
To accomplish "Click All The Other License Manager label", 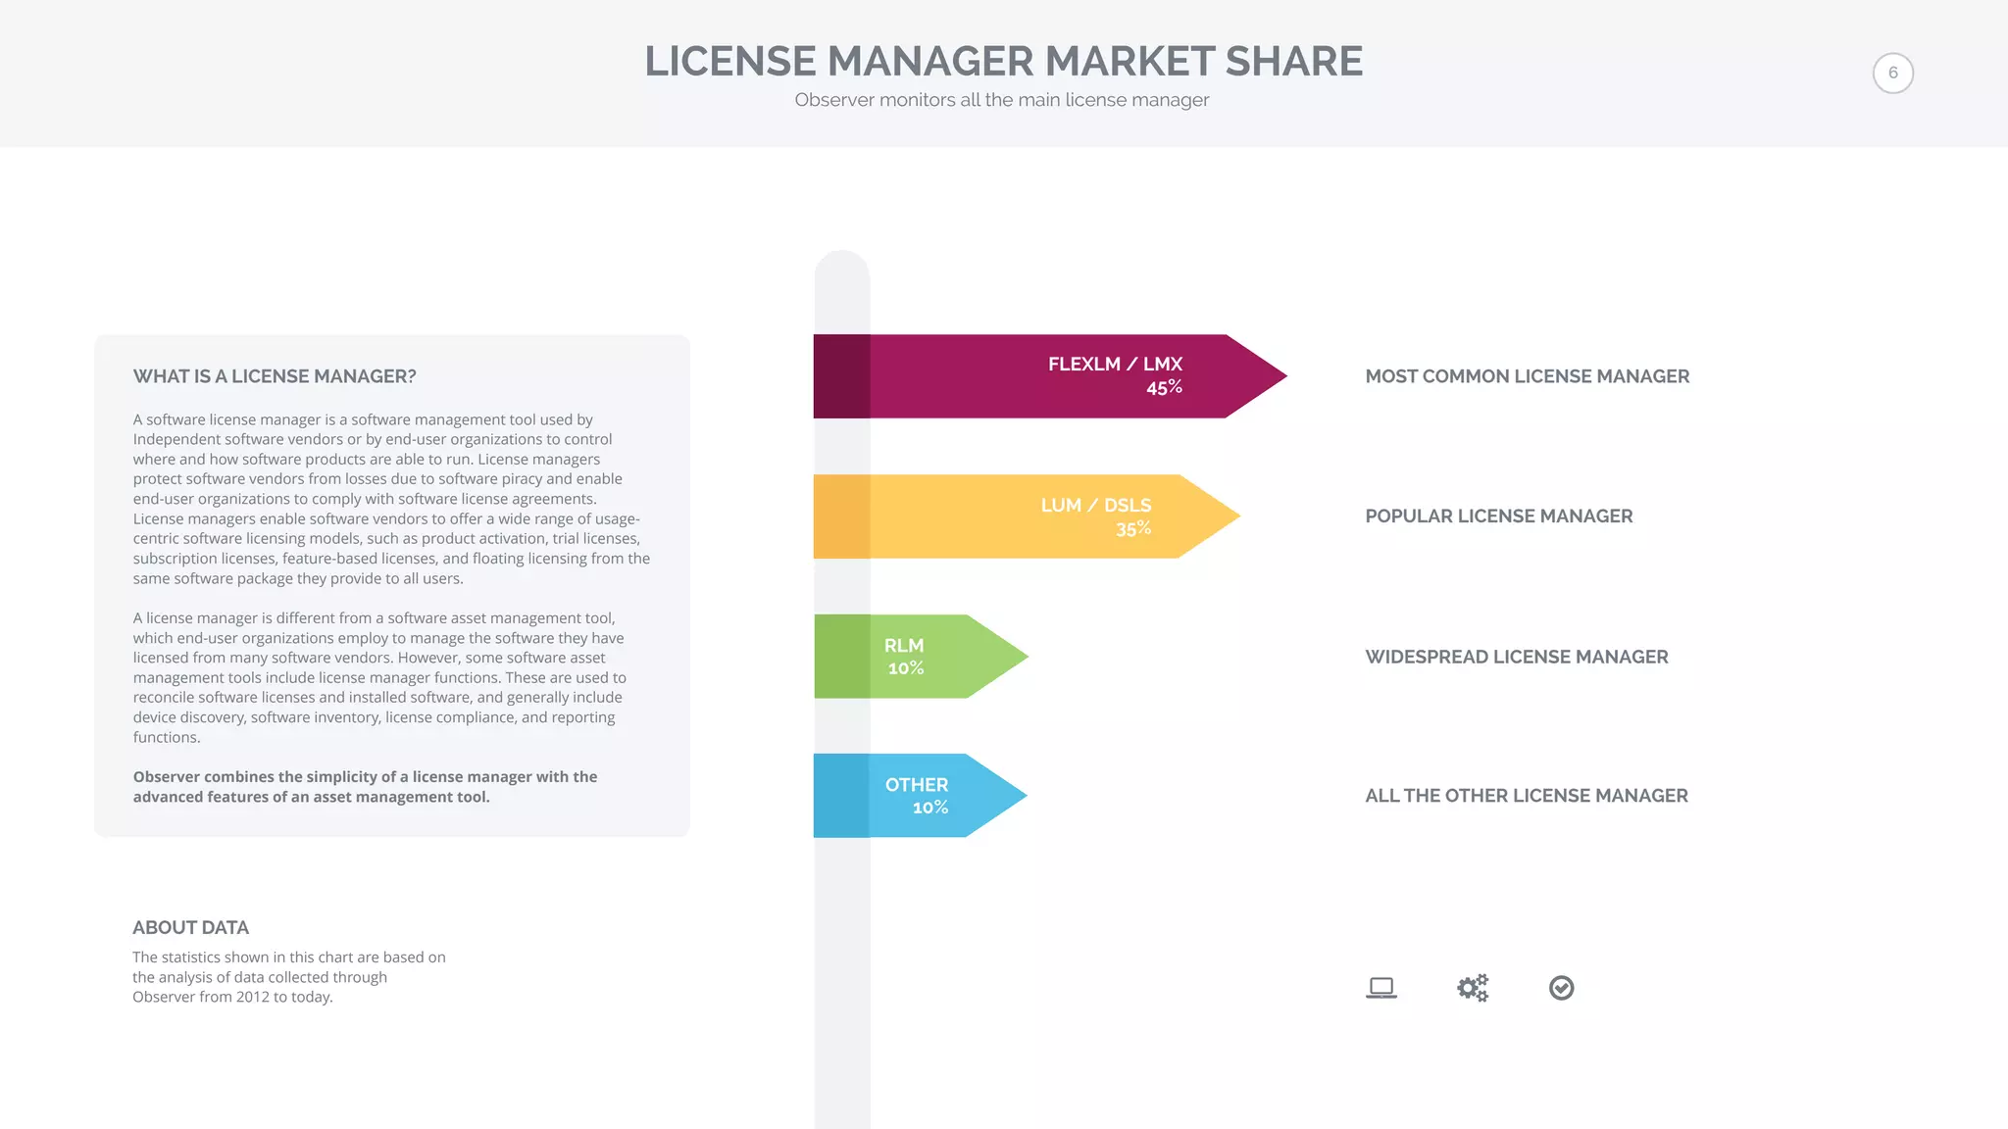I will (1526, 796).
